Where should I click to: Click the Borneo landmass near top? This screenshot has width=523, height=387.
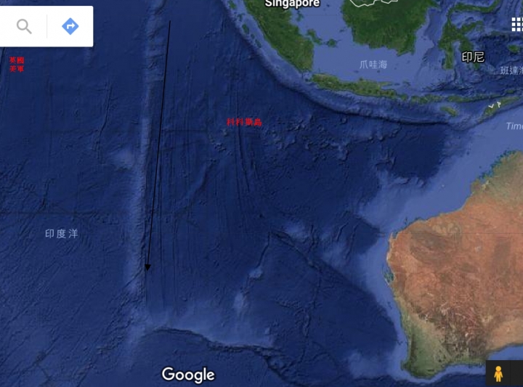coord(389,25)
